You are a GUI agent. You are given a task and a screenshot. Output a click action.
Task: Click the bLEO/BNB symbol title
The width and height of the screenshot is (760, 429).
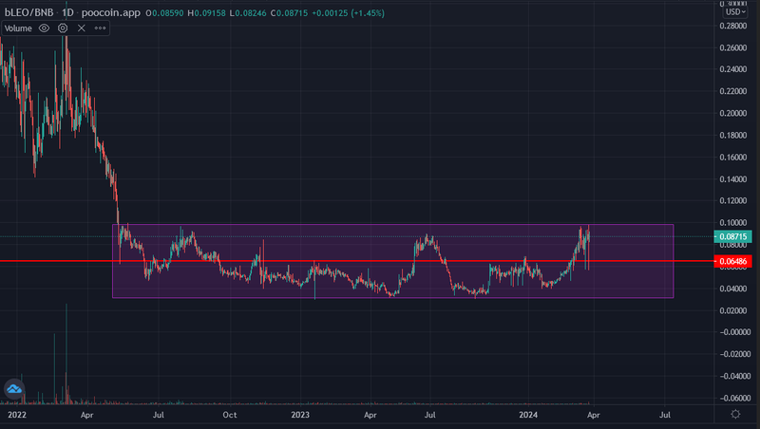29,10
